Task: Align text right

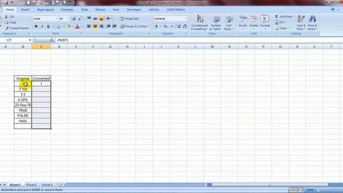Action: 101,26
